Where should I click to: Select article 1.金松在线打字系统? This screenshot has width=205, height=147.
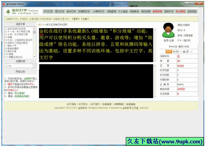(16, 29)
